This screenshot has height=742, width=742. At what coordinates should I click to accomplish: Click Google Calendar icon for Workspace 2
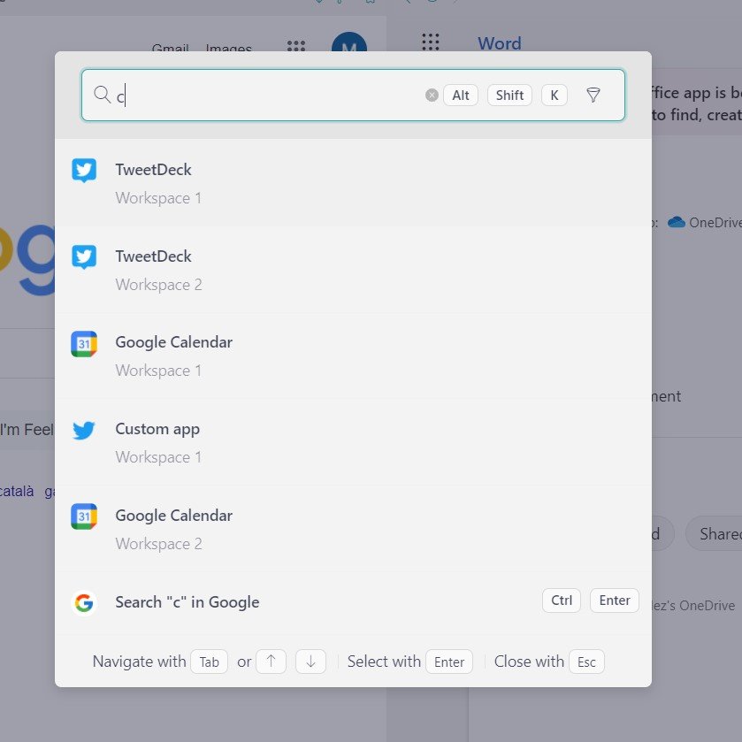(84, 516)
